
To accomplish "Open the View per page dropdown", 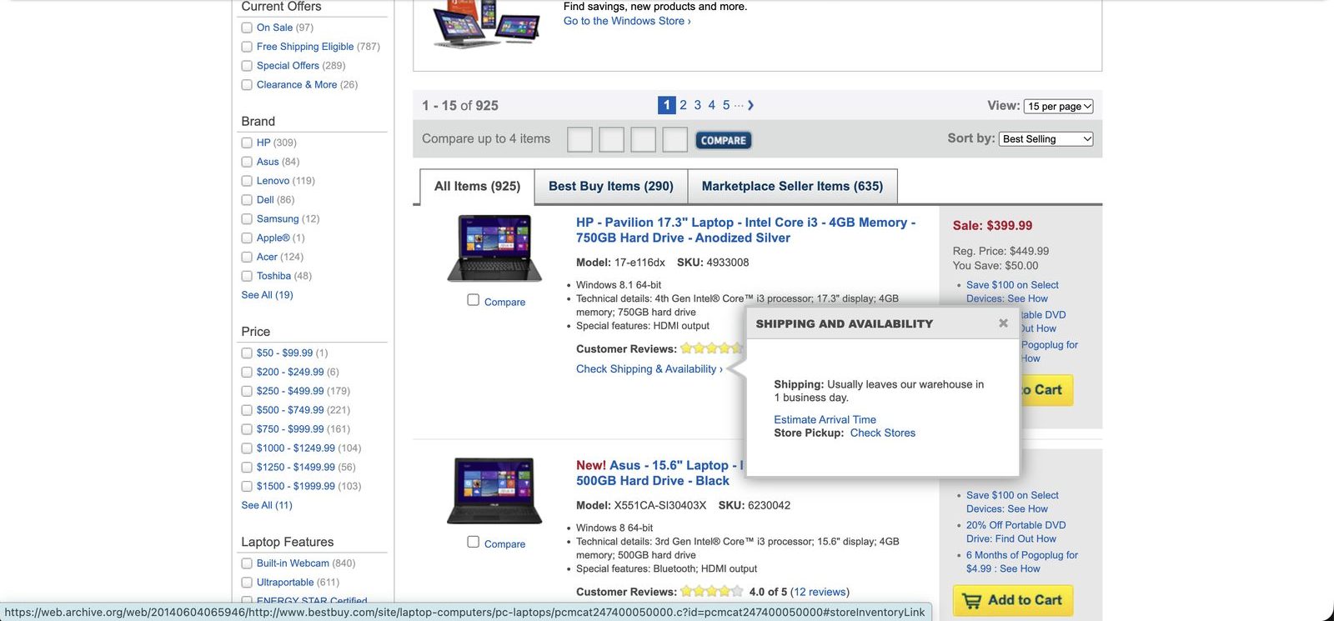I will point(1059,107).
